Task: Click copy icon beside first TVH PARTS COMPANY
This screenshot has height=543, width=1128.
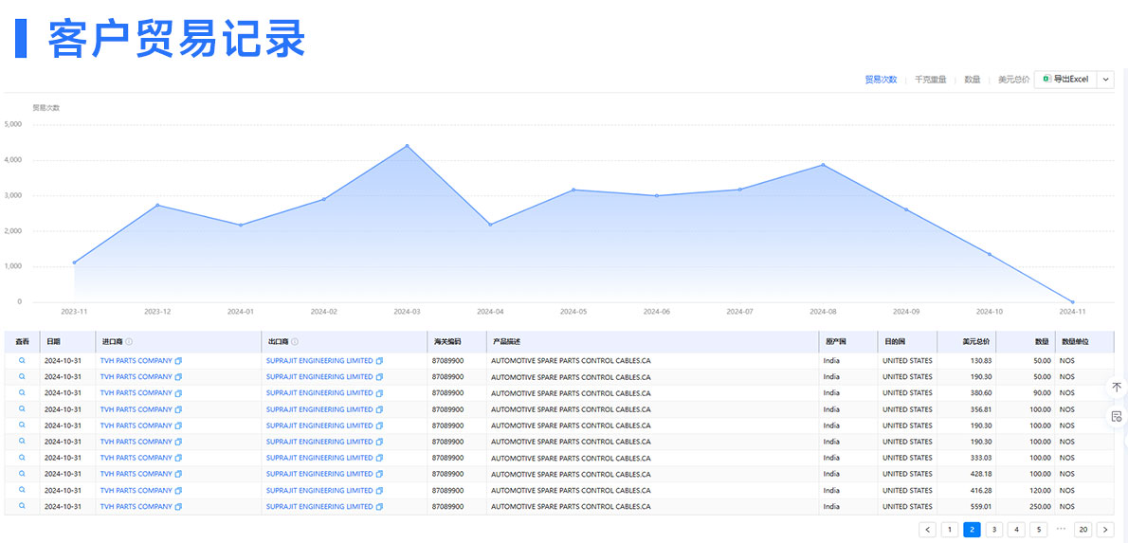Action: click(x=178, y=361)
